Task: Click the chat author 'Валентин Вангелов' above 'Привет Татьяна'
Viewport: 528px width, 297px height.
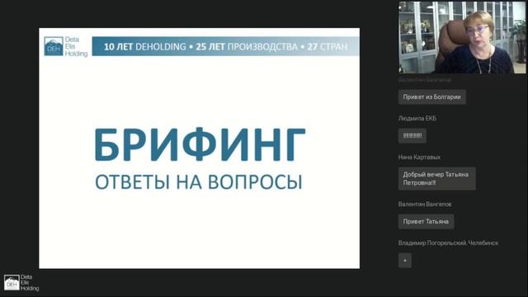Action: [425, 205]
